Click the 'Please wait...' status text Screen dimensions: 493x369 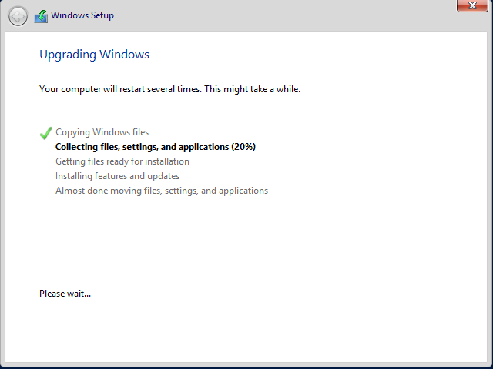(x=65, y=294)
